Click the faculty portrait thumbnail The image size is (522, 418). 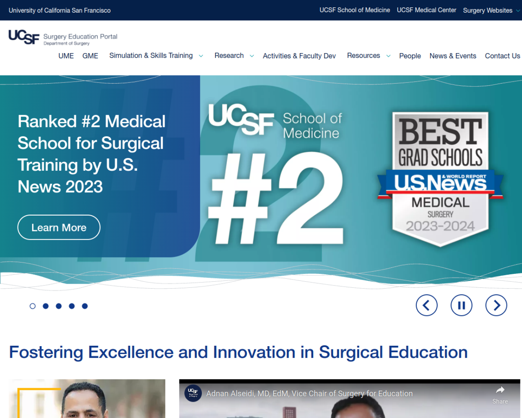point(87,399)
